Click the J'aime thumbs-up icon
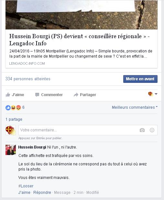 [8, 95]
